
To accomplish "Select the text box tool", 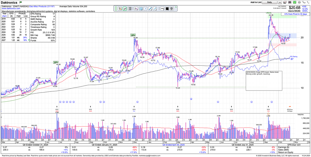I will [x=145, y=9].
